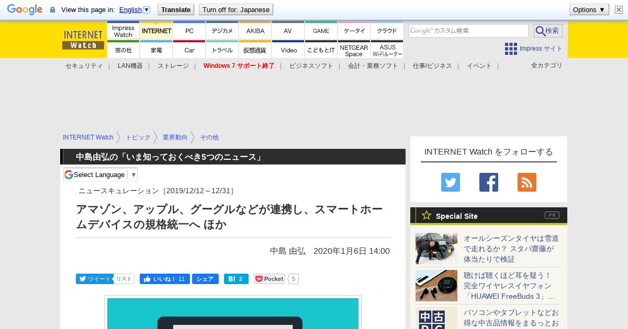628x329 pixels.
Task: Open the セキュリティ category link
Action: (x=84, y=66)
